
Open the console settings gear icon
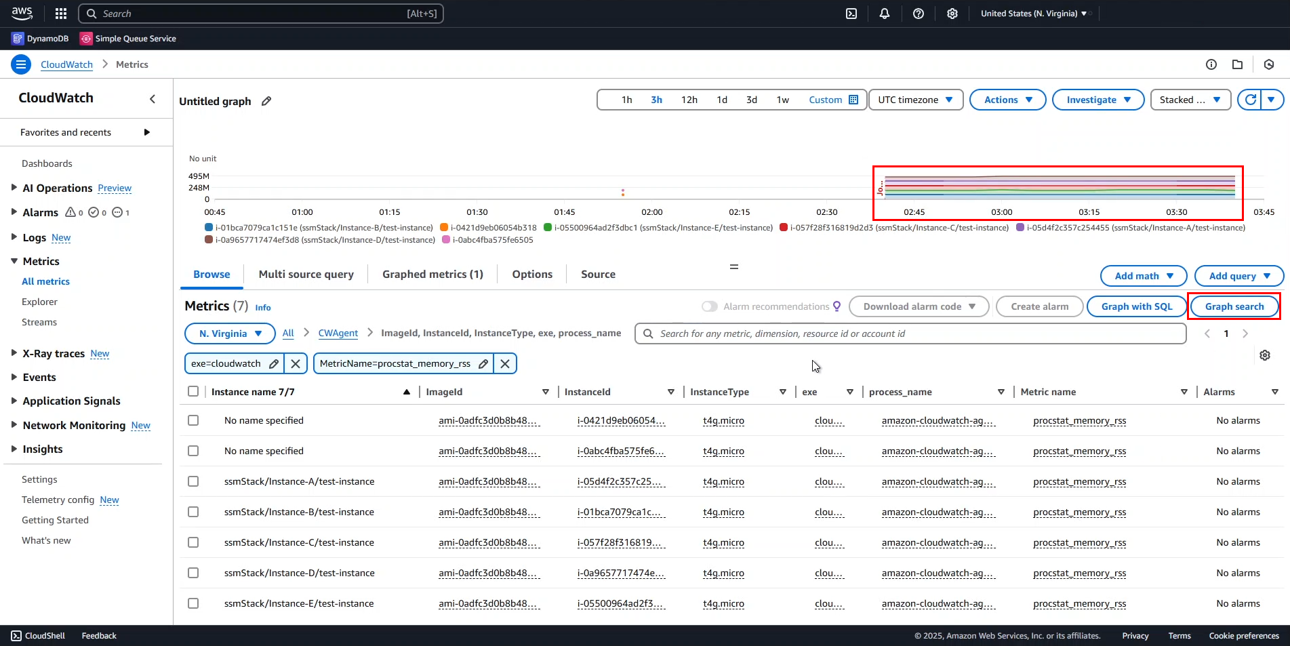[952, 14]
